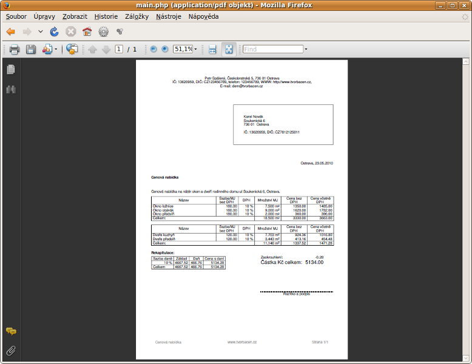Open the navigation history dropdown arrow
Image resolution: width=472 pixels, height=364 pixels.
[x=40, y=32]
